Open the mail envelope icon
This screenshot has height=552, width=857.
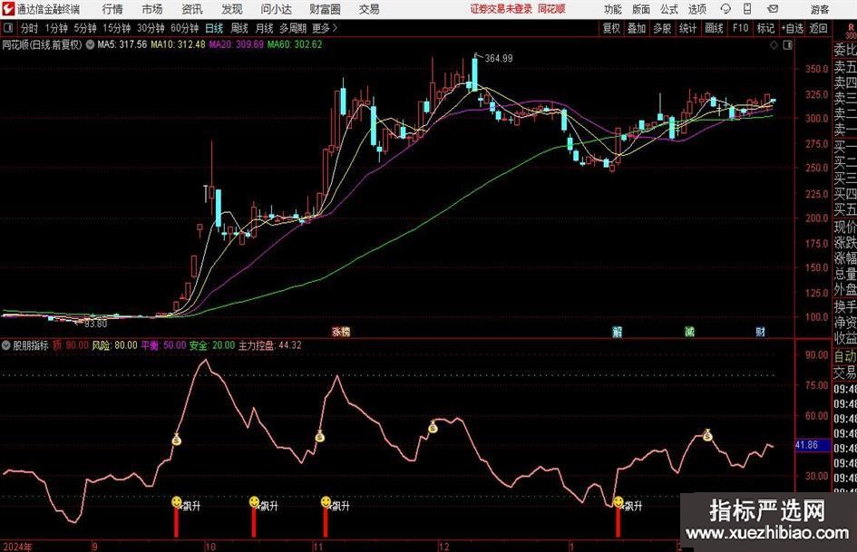773,9
